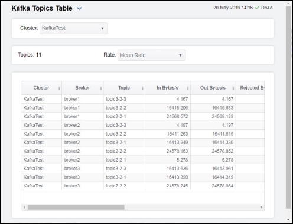Click the horizontal scrollbar thumb under the table
The height and width of the screenshot is (224, 293).
(x=76, y=207)
